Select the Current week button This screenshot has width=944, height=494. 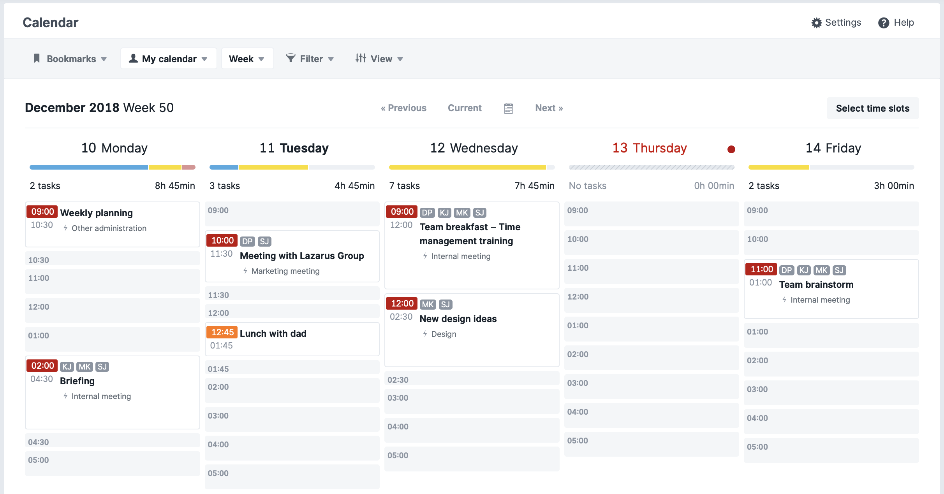pyautogui.click(x=465, y=108)
